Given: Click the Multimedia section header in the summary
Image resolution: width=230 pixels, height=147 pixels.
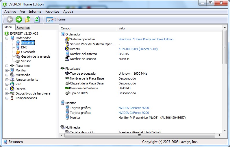Looking at the screenshot, I should pyautogui.click(x=73, y=127).
